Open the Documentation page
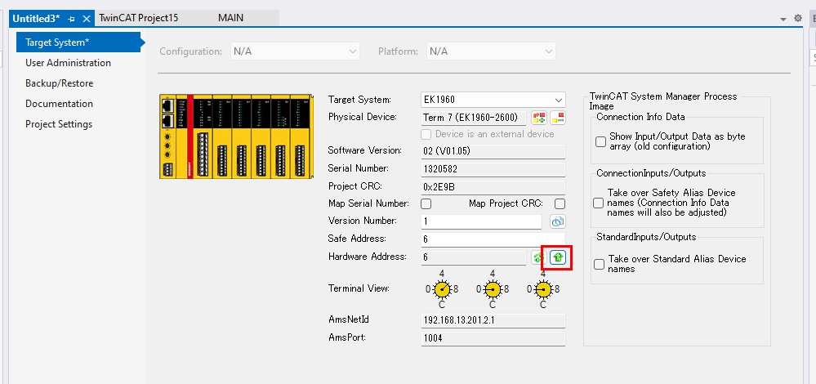This screenshot has height=384, width=816. tap(60, 104)
